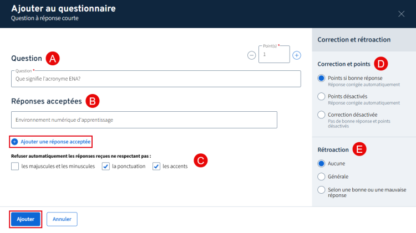Select Générale rétroaction option
The image size is (416, 233).
pos(321,177)
